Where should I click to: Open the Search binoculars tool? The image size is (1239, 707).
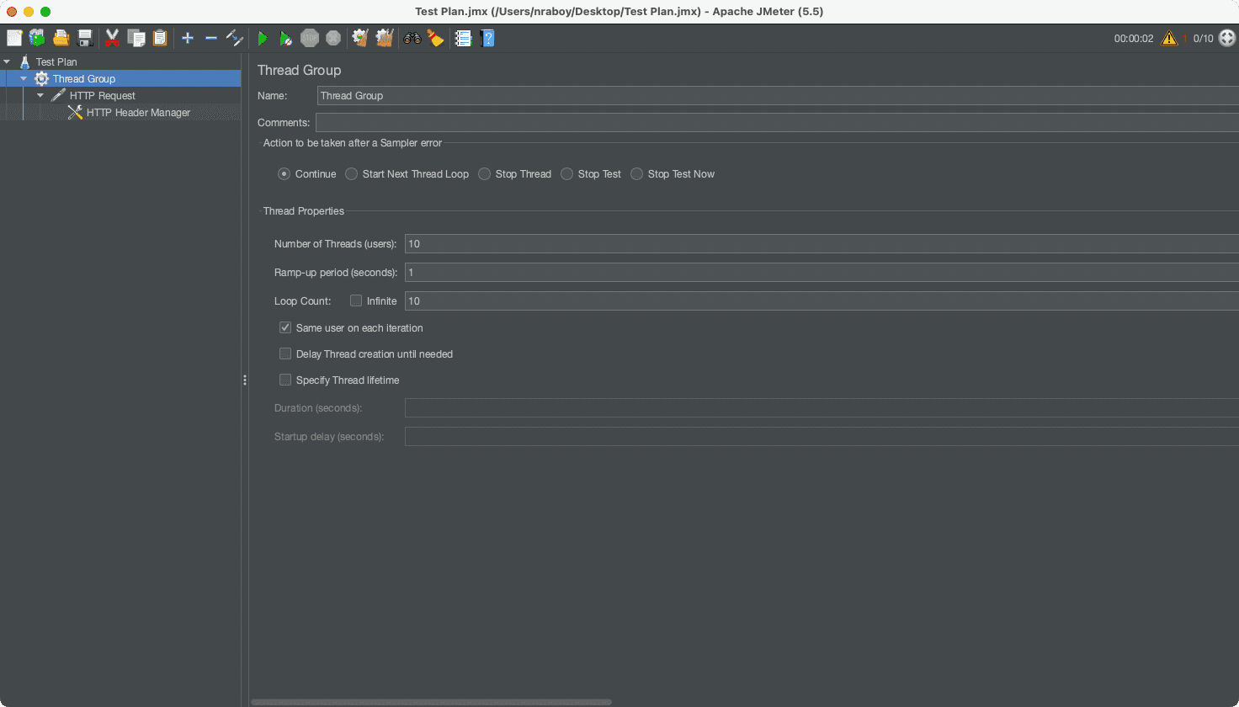pyautogui.click(x=412, y=38)
